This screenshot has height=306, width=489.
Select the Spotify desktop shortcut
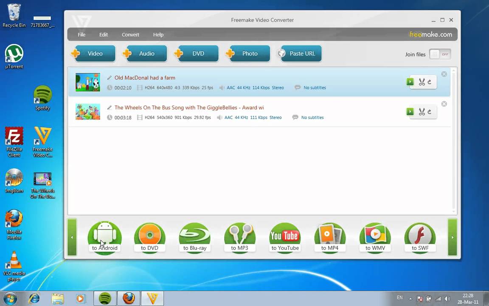(x=42, y=98)
